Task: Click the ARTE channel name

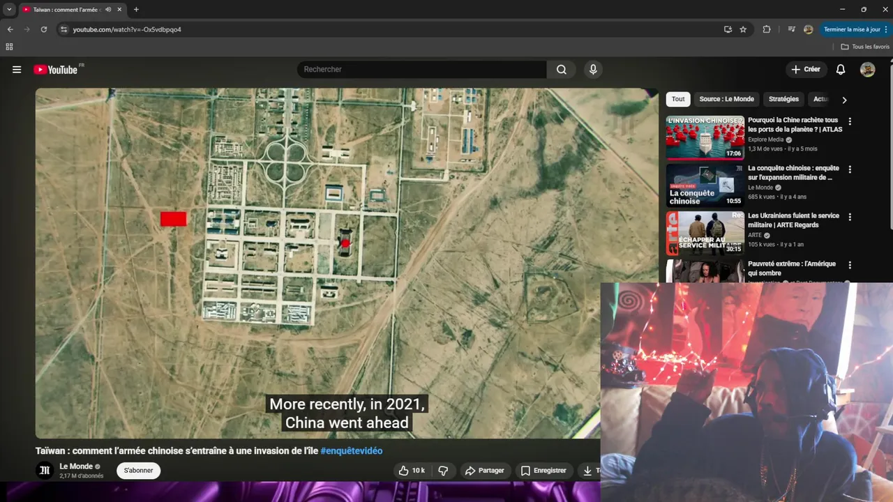Action: coord(755,235)
